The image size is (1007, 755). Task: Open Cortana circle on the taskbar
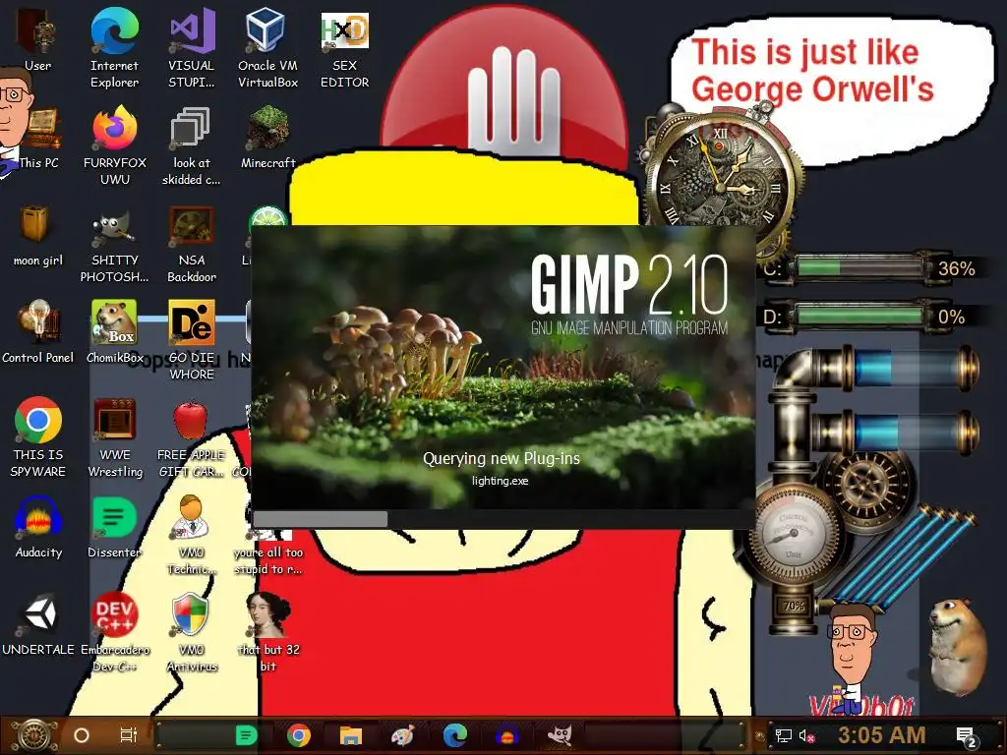pyautogui.click(x=82, y=735)
